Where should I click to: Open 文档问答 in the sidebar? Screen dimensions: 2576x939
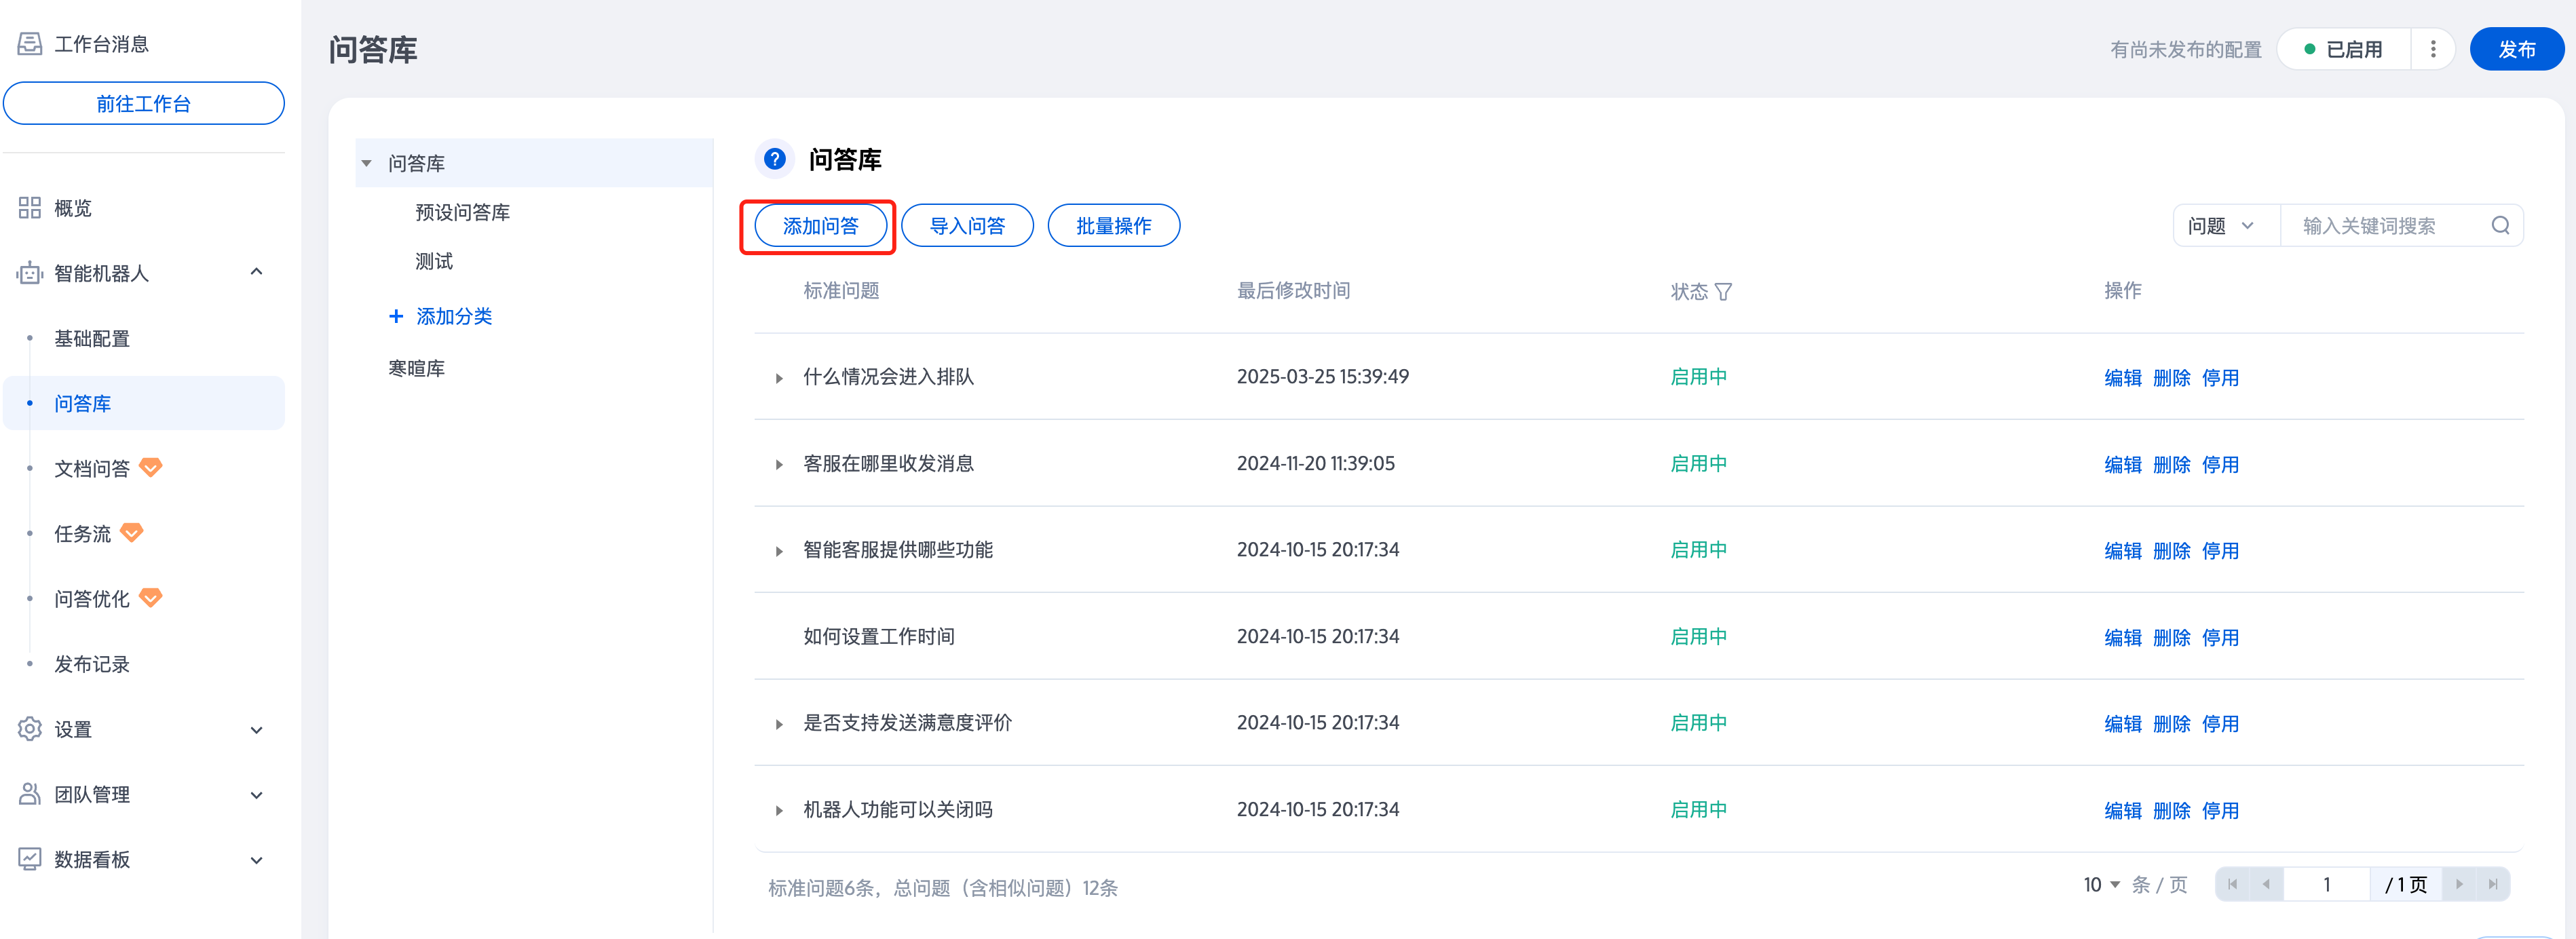(92, 469)
